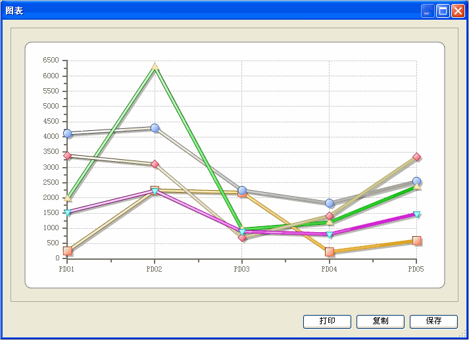Click the 2000 y-axis label
This screenshot has width=469, height=340.
pyautogui.click(x=51, y=197)
